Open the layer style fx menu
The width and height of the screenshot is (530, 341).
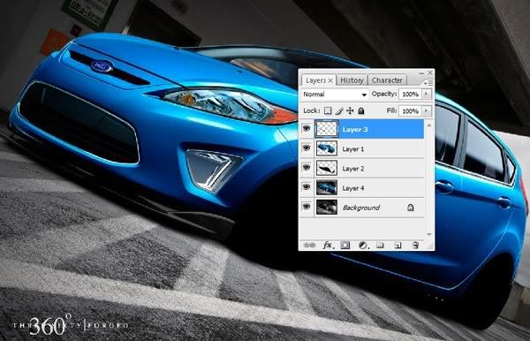click(x=328, y=245)
